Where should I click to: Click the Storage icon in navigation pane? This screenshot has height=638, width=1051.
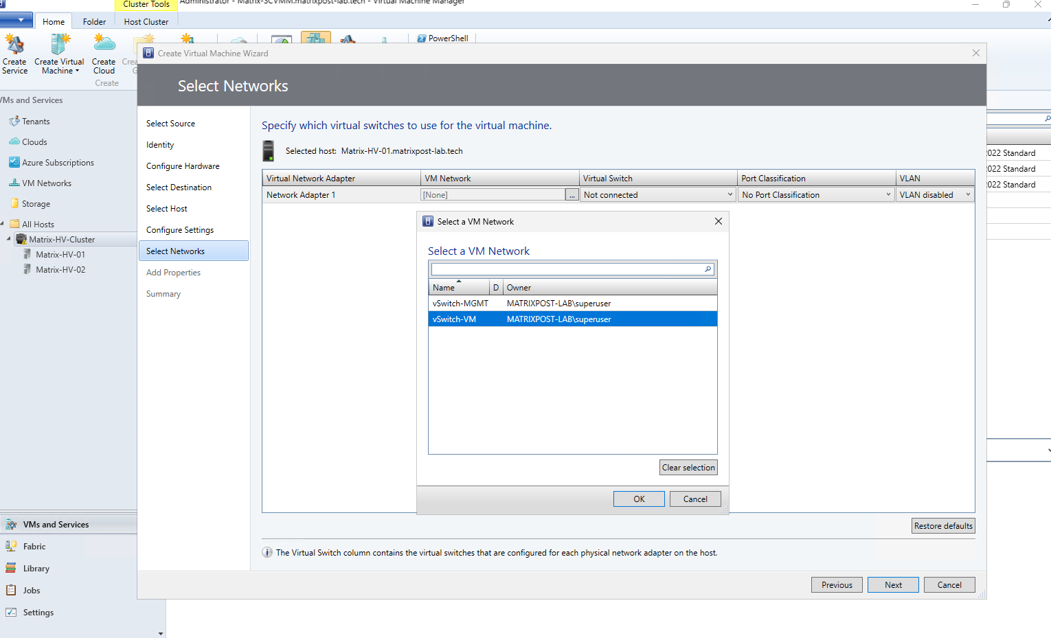[x=14, y=204]
